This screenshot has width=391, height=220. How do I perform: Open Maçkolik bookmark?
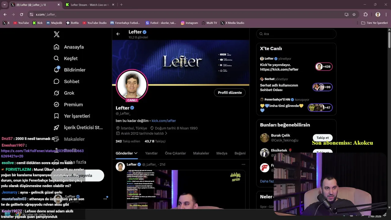coord(54,23)
